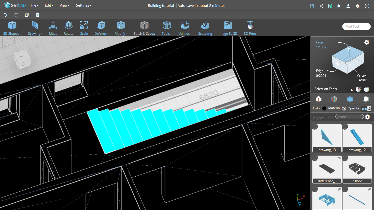Toggle fullscreen mode icon
This screenshot has height=210, width=374.
point(367,6)
